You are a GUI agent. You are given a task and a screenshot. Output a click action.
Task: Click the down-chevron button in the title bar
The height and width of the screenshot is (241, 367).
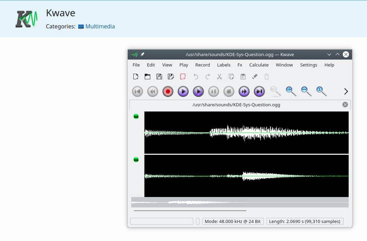pyautogui.click(x=329, y=55)
